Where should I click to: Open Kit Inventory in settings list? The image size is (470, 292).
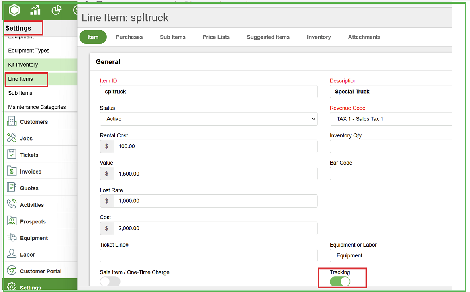(x=41, y=65)
